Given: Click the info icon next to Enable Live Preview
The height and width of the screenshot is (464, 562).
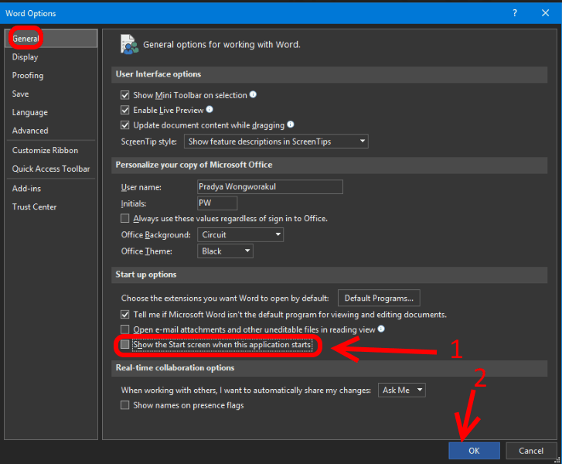Looking at the screenshot, I should tap(209, 109).
